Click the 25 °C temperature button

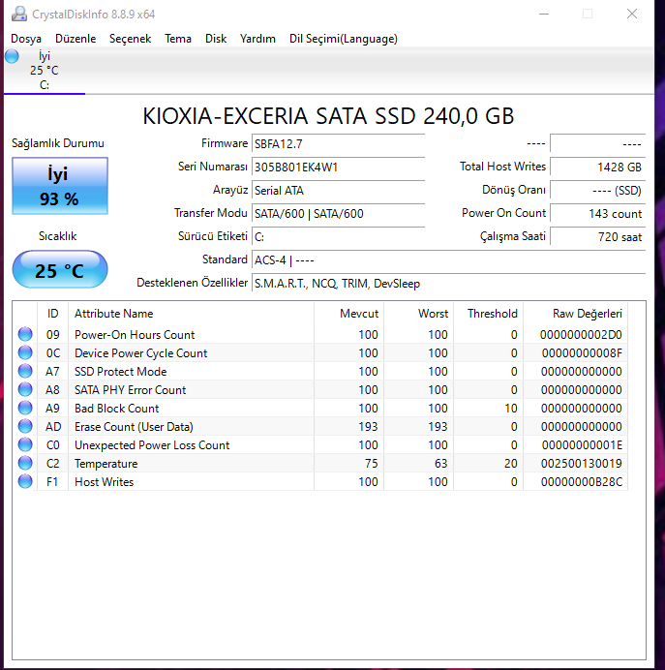(60, 269)
